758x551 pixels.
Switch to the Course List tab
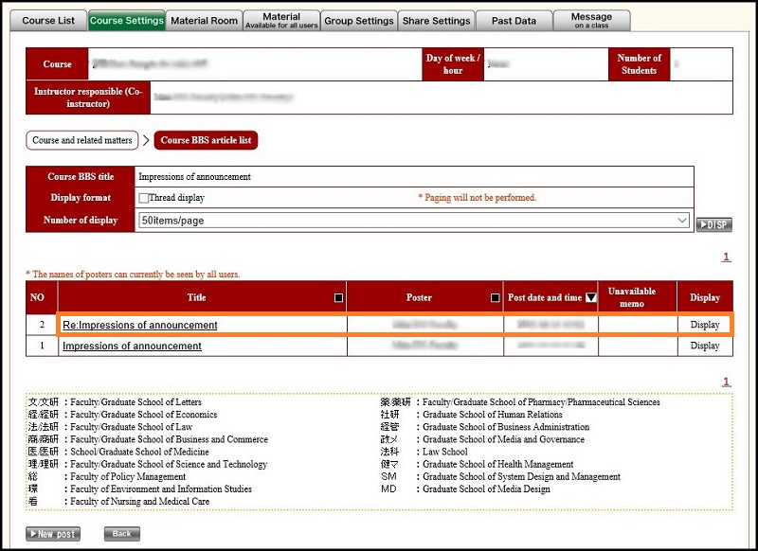click(48, 21)
